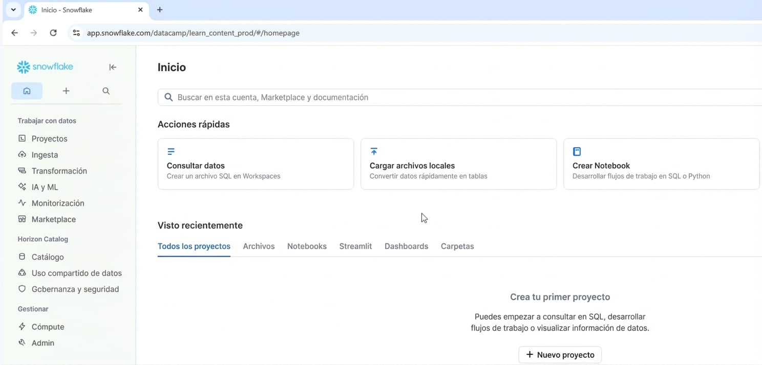This screenshot has width=762, height=365.
Task: Go back with the browser back arrow
Action: coord(14,33)
